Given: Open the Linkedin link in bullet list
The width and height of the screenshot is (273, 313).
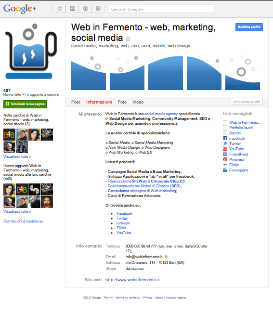Looking at the screenshot, I should coord(123,223).
